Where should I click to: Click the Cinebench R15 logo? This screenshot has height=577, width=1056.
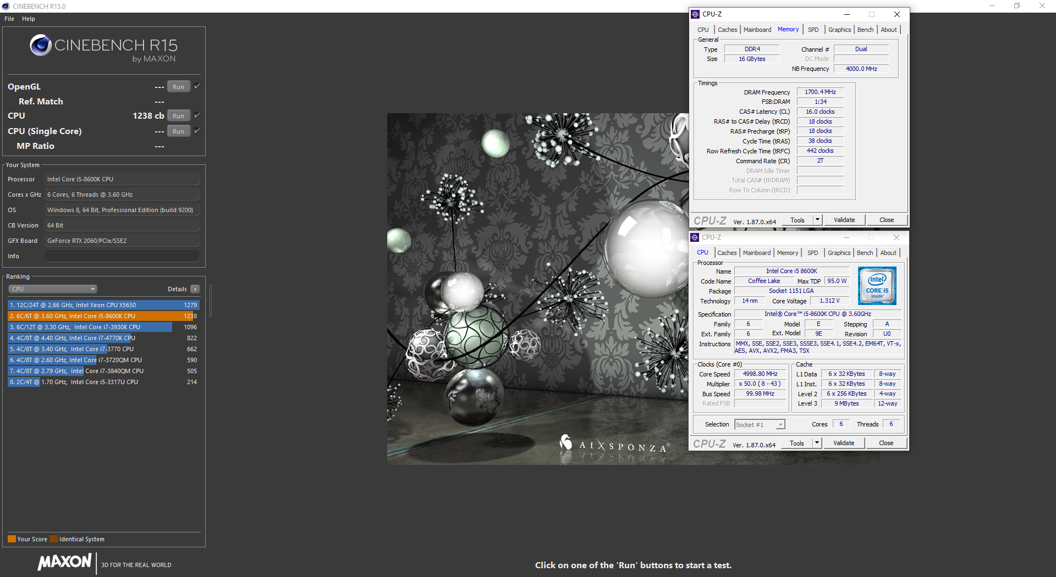coord(104,48)
